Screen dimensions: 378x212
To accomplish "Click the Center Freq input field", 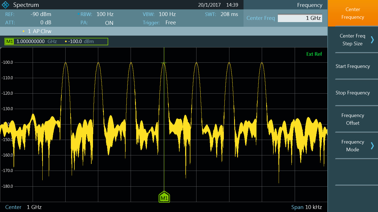I will coord(300,18).
